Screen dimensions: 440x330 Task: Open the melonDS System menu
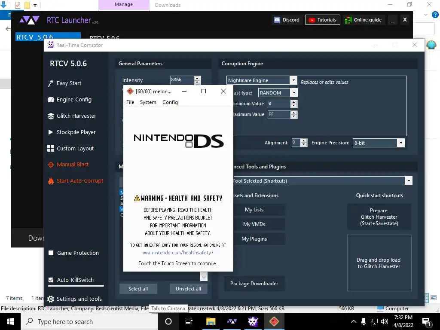click(x=148, y=102)
